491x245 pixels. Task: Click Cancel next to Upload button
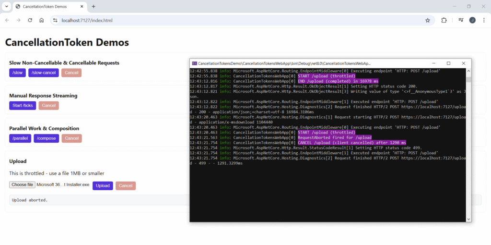point(126,186)
